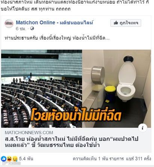Click the blue Like reaction icon
Viewport: 154px width, 167px height.
[x=4, y=159]
